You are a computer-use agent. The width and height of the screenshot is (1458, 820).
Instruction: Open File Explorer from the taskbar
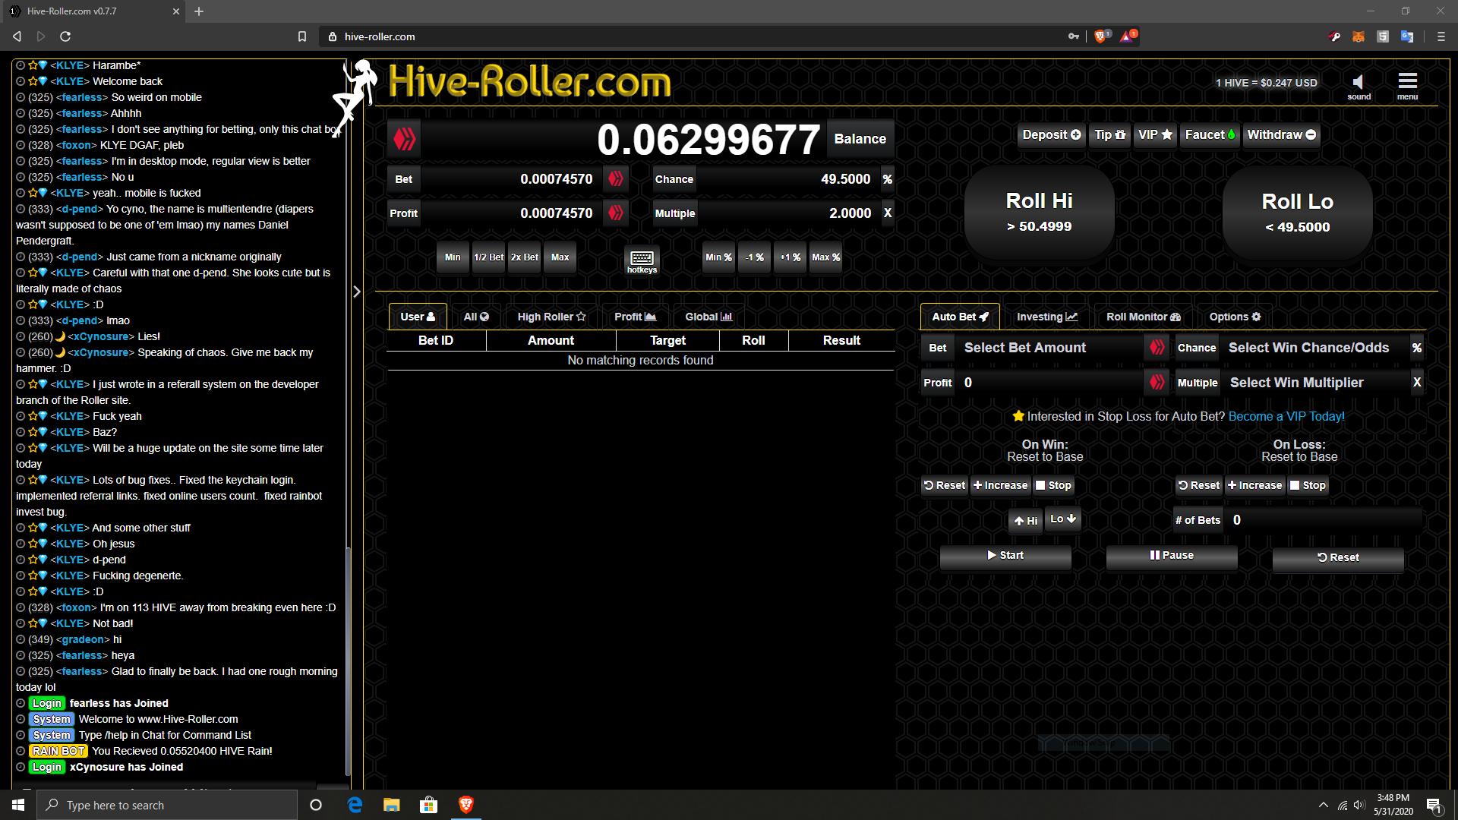pos(391,805)
